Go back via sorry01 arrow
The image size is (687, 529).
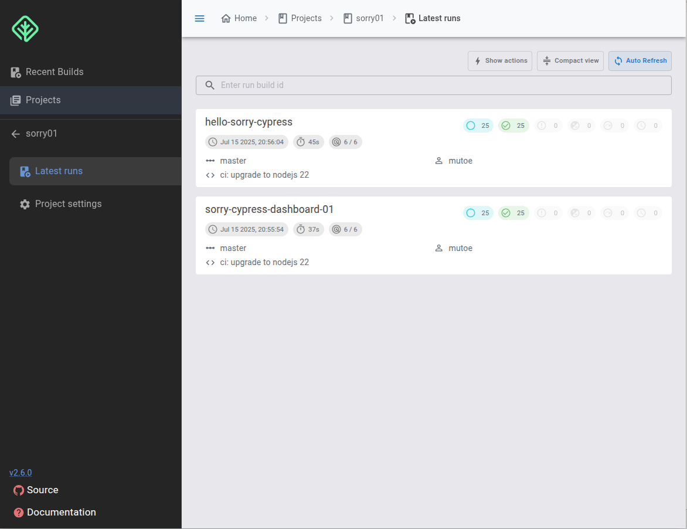tap(16, 134)
